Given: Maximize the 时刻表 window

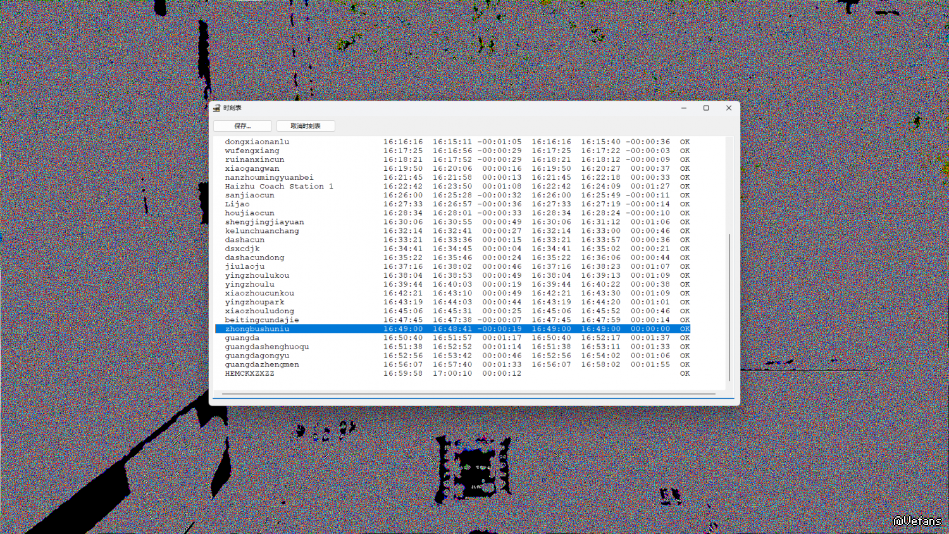Looking at the screenshot, I should point(706,108).
